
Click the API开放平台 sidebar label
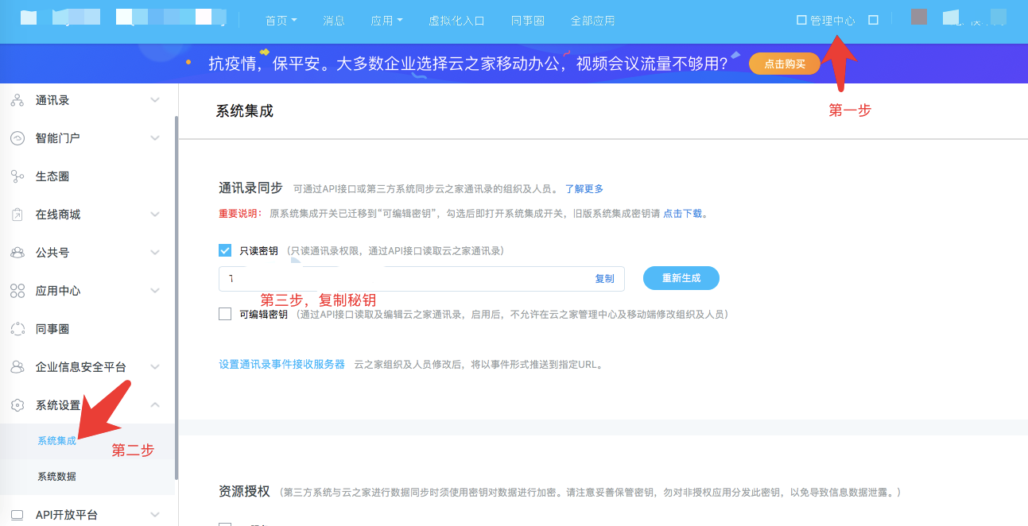pos(67,515)
